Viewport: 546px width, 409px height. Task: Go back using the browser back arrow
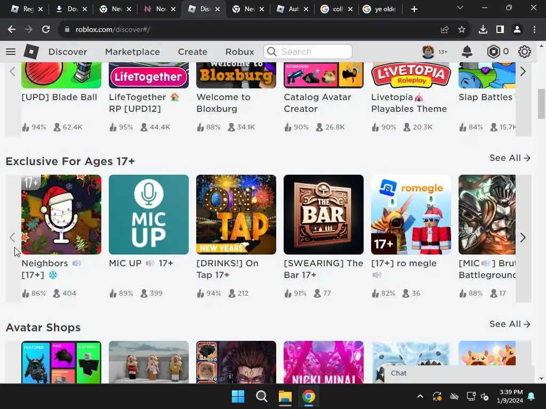(12, 30)
